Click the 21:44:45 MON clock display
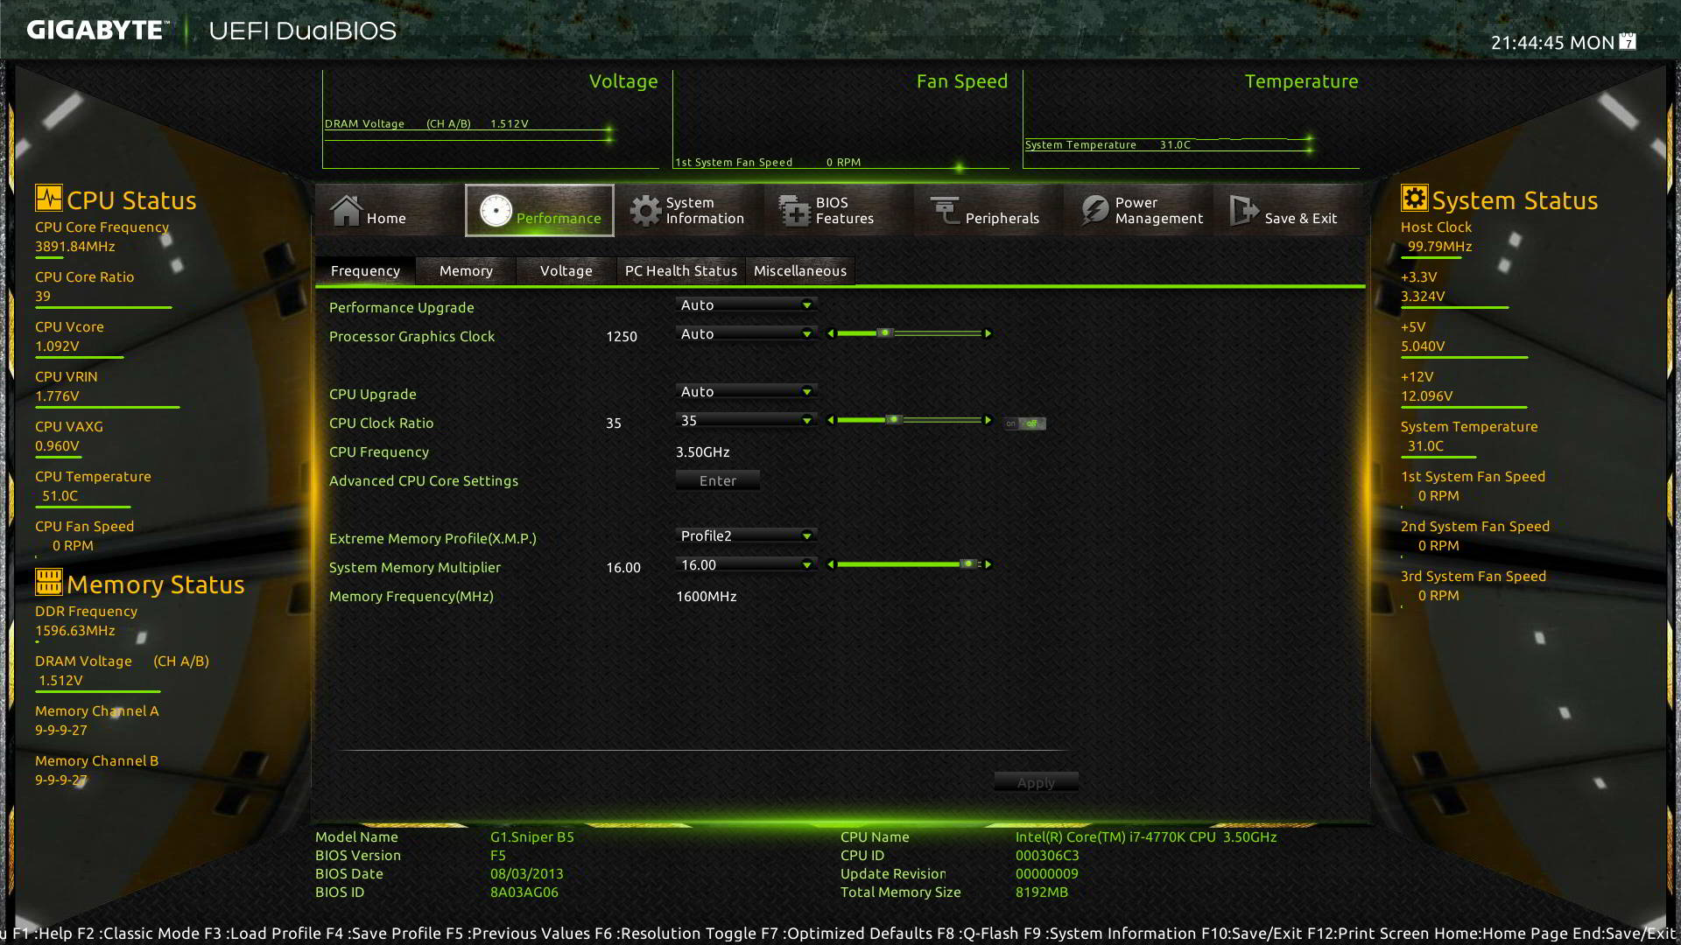The image size is (1681, 945). tap(1552, 42)
